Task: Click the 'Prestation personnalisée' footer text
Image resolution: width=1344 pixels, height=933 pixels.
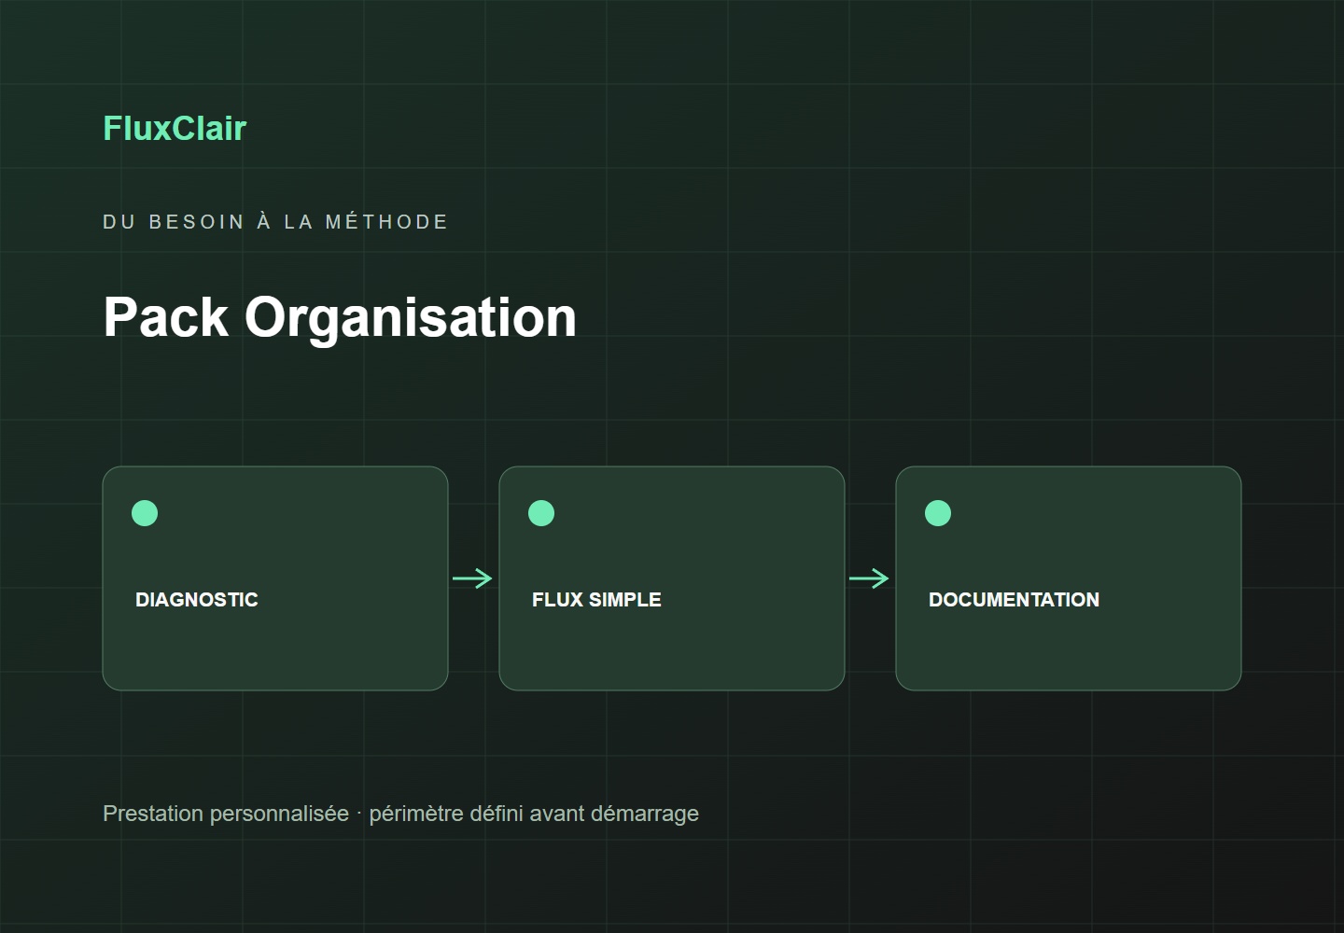Action: coord(226,814)
